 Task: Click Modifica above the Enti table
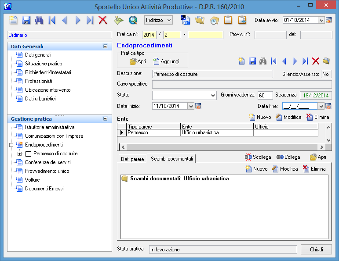(x=288, y=117)
